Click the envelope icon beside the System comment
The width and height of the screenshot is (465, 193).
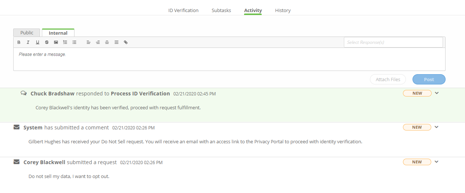pos(17,127)
